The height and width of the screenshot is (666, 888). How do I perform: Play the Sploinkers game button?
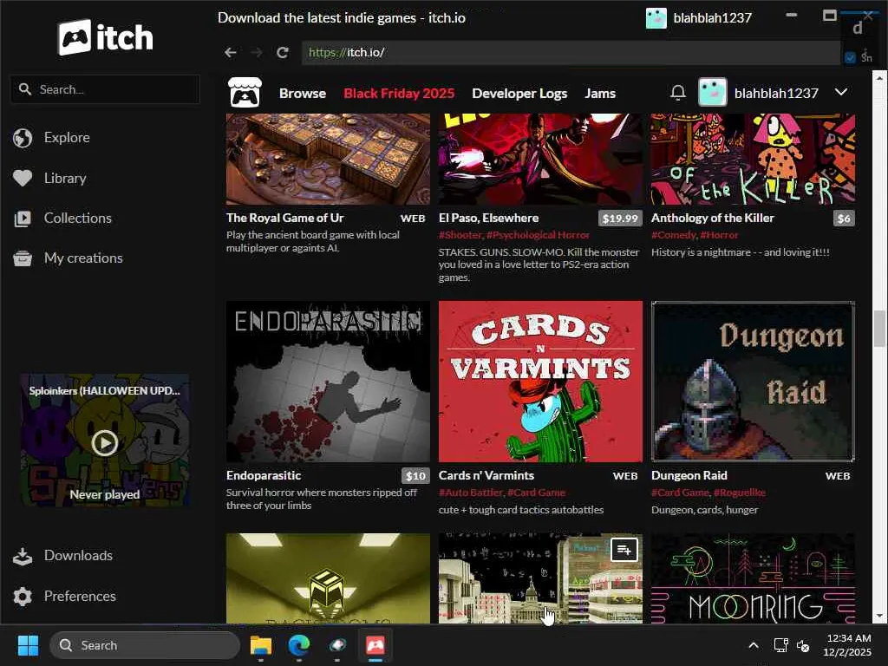click(105, 443)
